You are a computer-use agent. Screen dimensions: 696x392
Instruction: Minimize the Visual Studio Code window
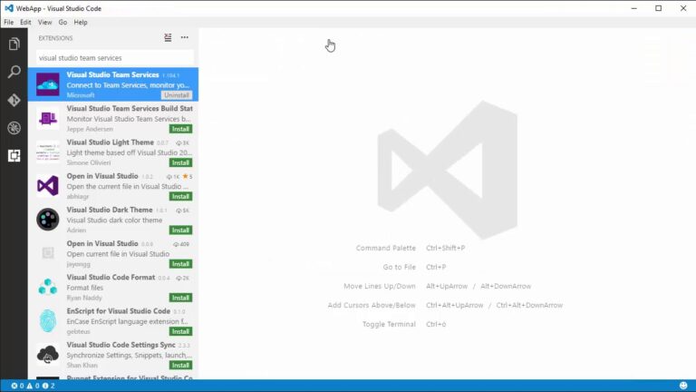coord(634,8)
